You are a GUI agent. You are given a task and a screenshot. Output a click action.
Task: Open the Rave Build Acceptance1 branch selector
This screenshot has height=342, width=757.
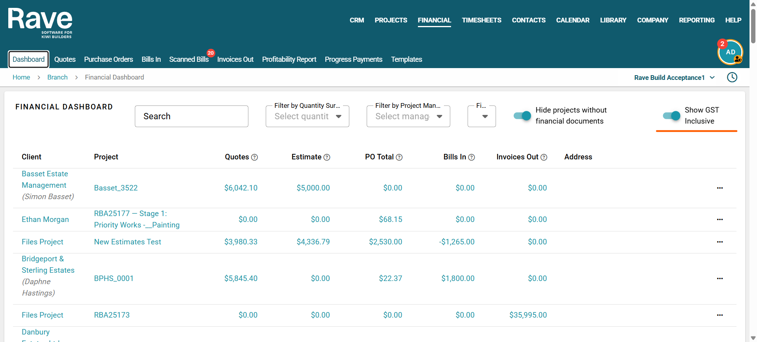pos(674,78)
